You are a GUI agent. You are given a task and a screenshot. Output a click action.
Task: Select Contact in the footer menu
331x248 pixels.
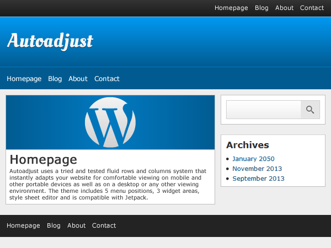pos(104,225)
